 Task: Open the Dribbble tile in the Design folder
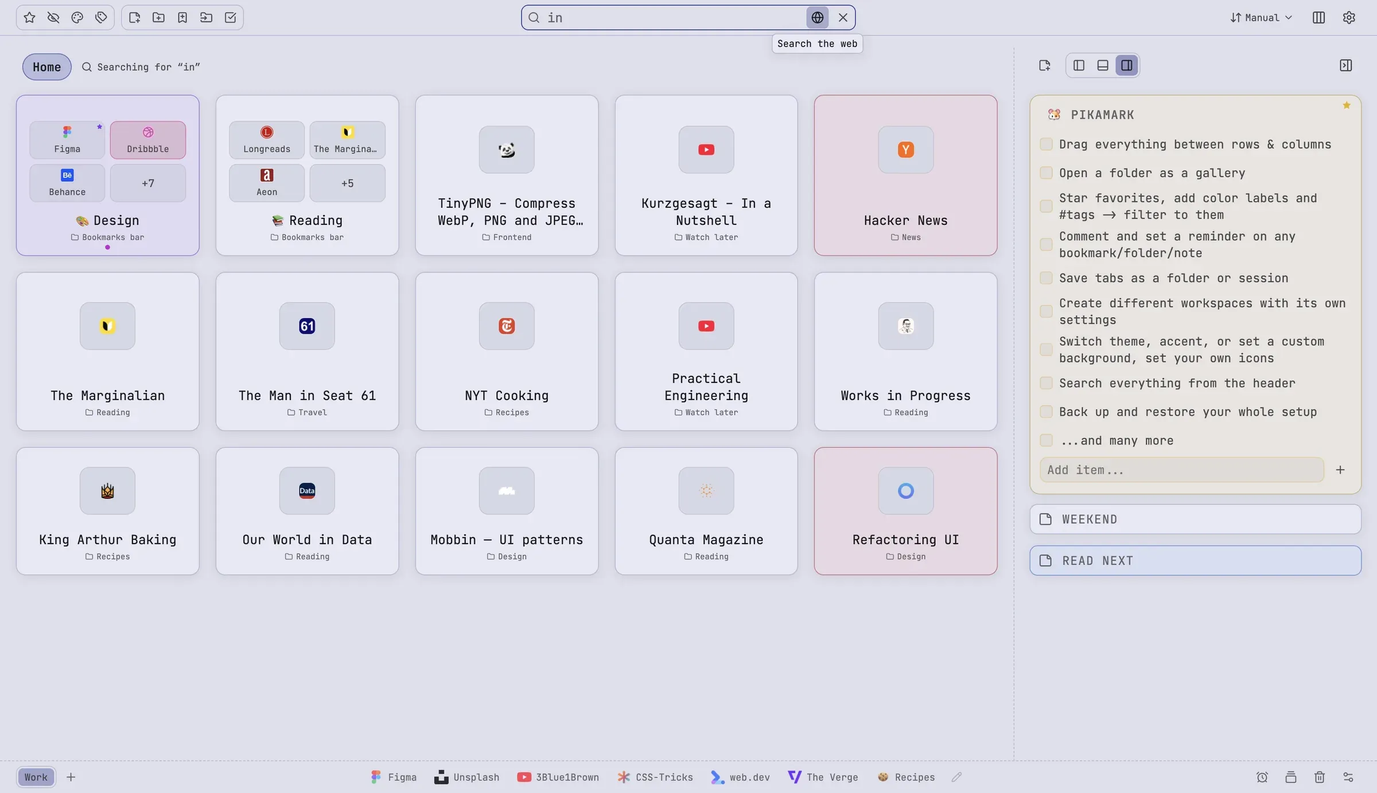click(x=148, y=140)
